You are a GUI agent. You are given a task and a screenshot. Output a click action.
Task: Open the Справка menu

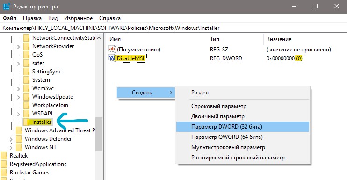point(110,18)
